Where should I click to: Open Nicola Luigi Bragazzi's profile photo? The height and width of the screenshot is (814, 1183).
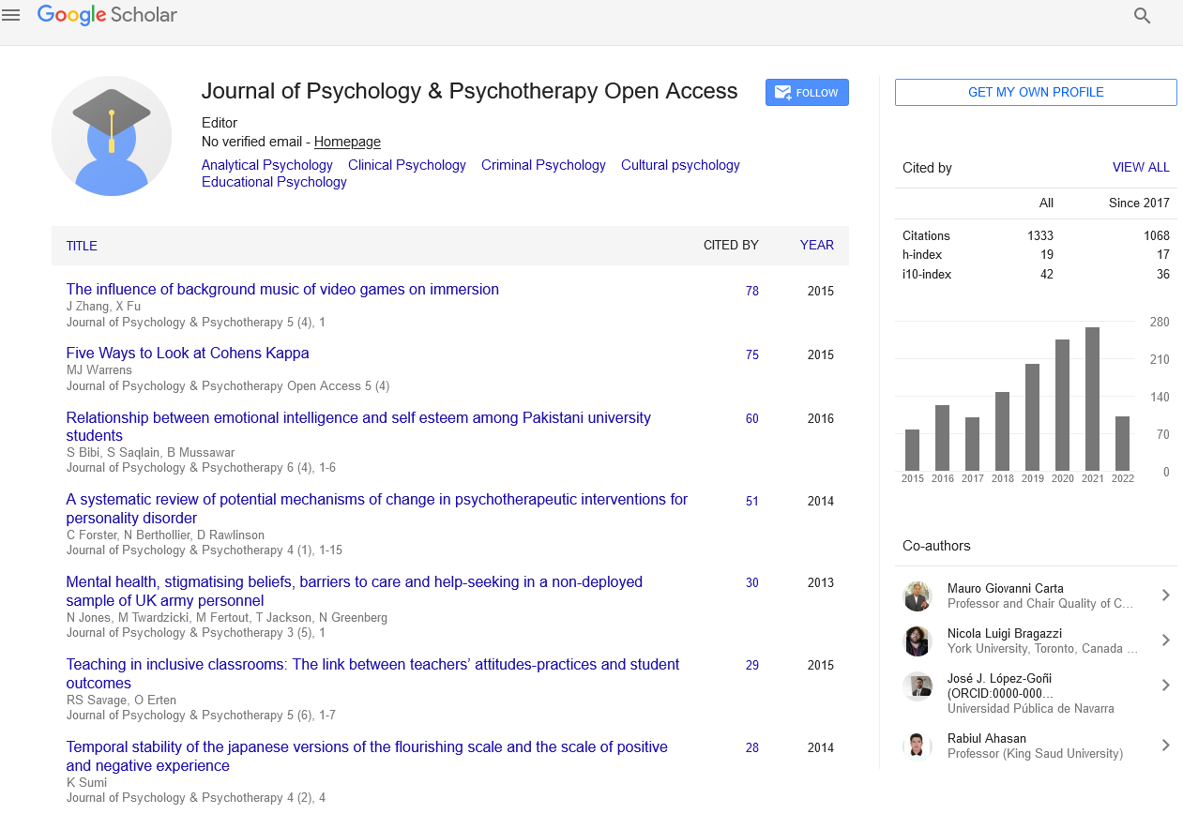pos(917,641)
